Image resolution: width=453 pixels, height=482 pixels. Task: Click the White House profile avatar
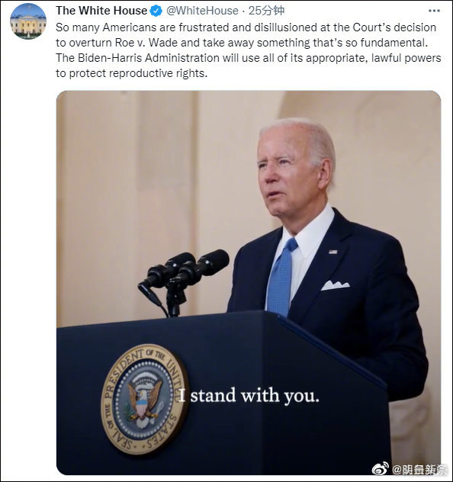[28, 21]
